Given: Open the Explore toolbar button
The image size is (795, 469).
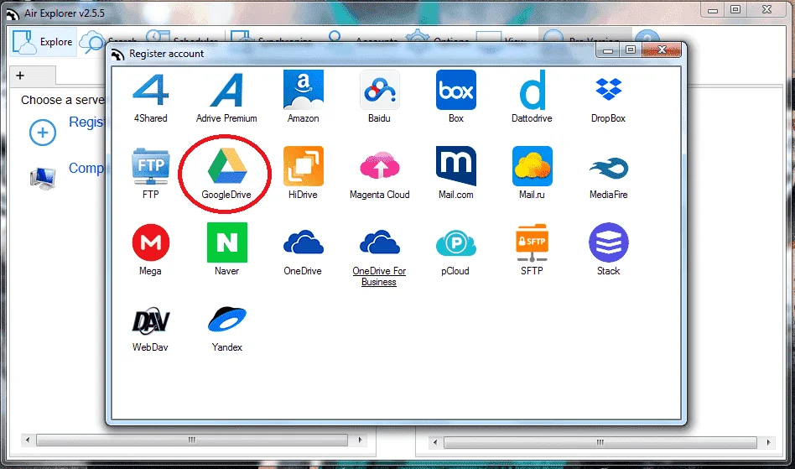Looking at the screenshot, I should [x=44, y=42].
